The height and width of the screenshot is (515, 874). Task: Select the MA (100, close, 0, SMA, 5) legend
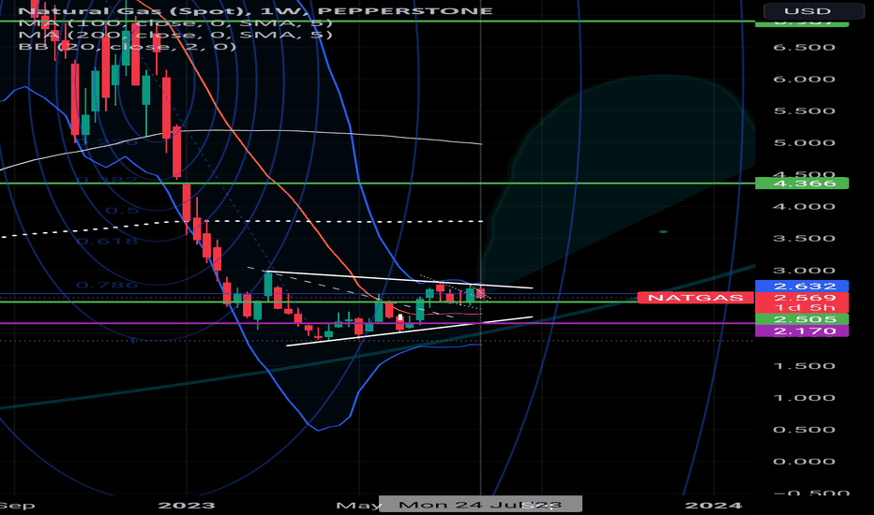pos(175,22)
